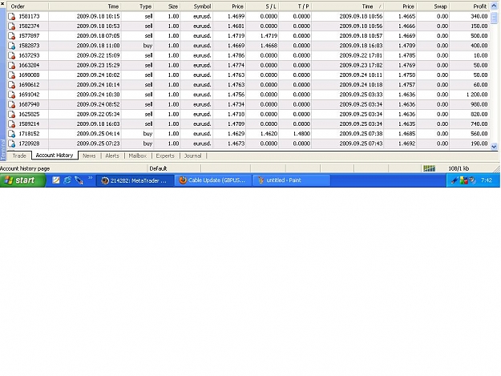Click the order icon for order 1691042

click(12, 95)
